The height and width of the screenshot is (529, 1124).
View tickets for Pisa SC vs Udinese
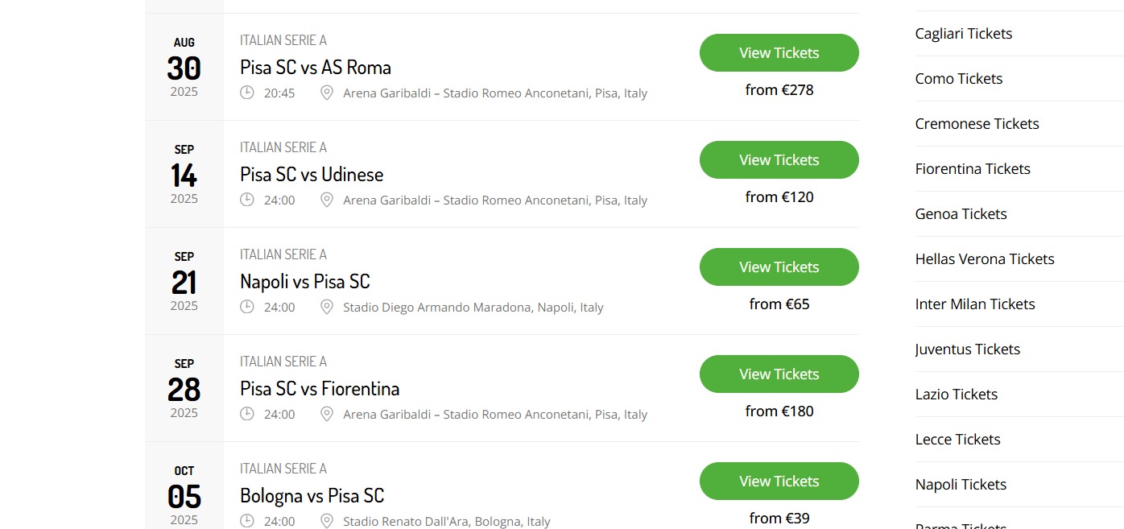779,159
